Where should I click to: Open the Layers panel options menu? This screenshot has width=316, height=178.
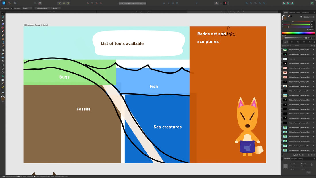[314, 42]
